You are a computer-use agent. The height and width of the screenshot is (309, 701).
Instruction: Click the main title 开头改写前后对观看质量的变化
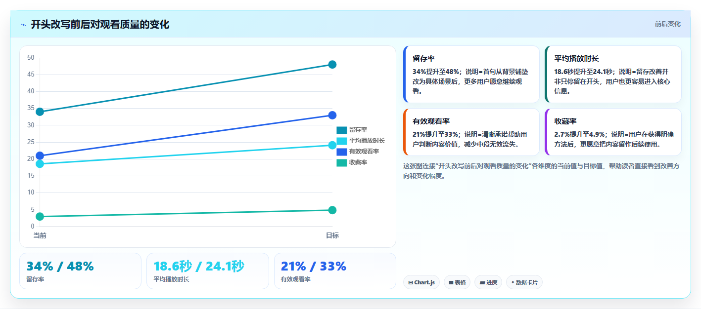(100, 25)
